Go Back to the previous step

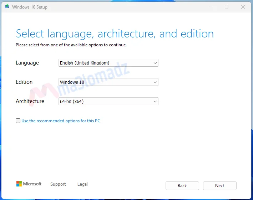[182, 186]
